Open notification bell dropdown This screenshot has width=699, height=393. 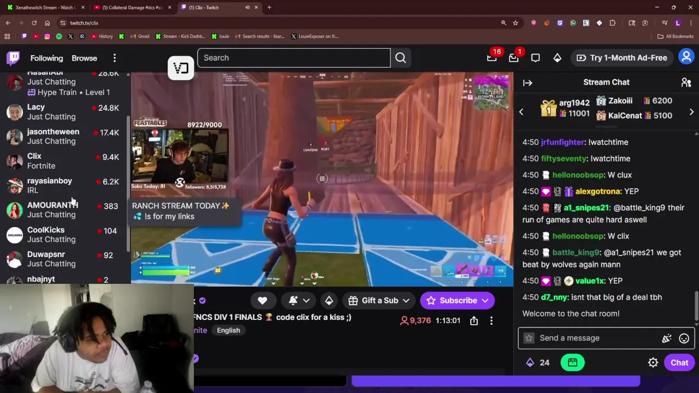point(299,300)
